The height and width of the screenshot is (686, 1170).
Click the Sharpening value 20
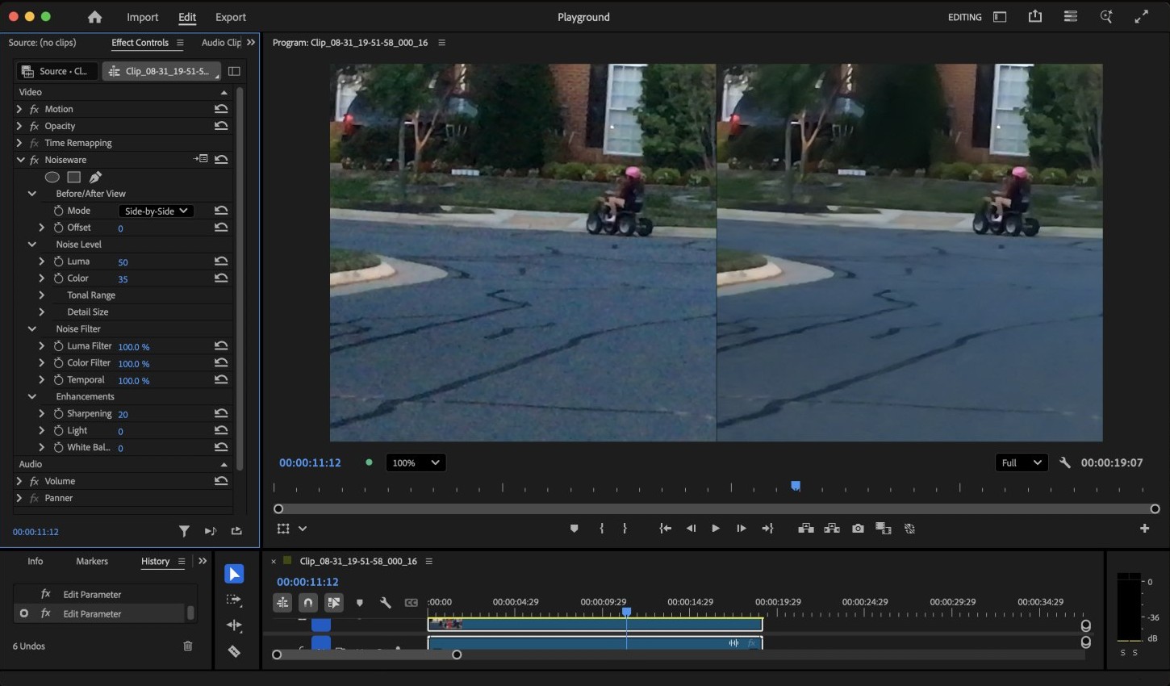[x=123, y=415]
